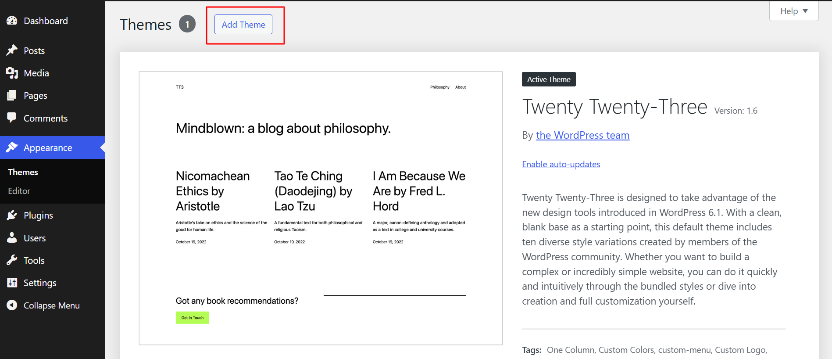The image size is (832, 359).
Task: Click the theme count badge
Action: point(187,24)
